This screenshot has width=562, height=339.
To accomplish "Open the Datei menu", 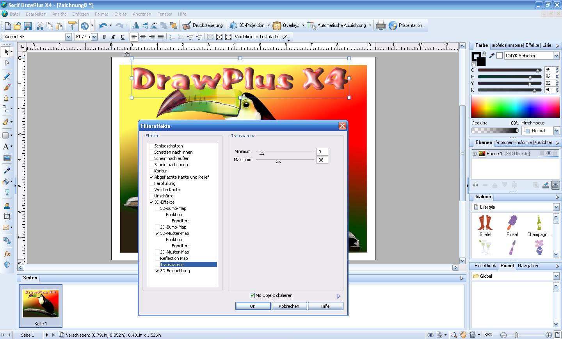I will pyautogui.click(x=15, y=14).
